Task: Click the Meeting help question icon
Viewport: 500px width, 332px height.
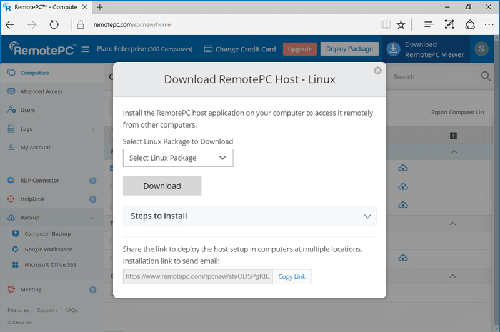Action: click(x=92, y=290)
